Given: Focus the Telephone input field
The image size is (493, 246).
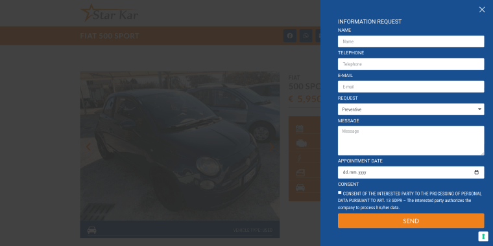Looking at the screenshot, I should (411, 64).
